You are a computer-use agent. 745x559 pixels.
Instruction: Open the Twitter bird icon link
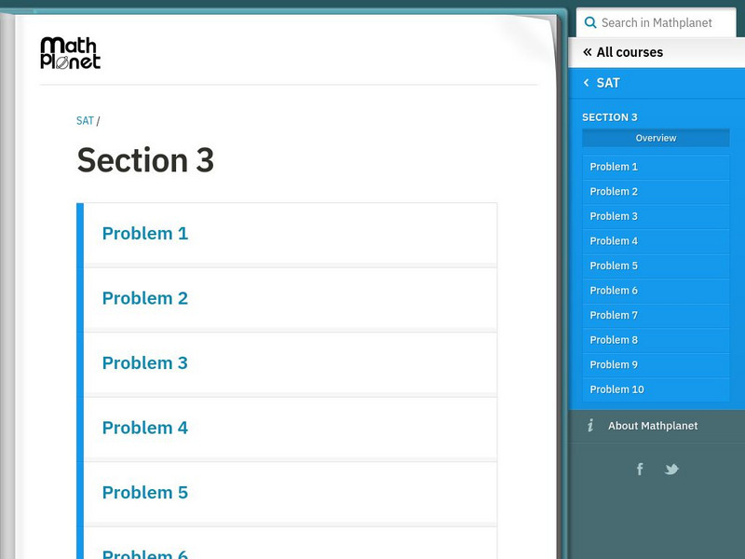(671, 470)
